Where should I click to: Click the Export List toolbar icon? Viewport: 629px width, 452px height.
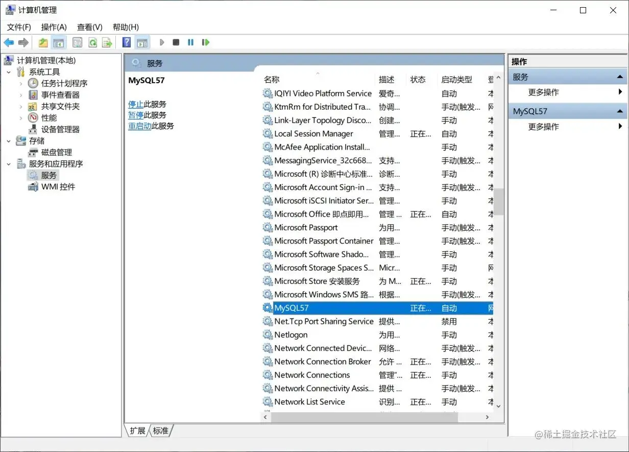click(x=107, y=42)
